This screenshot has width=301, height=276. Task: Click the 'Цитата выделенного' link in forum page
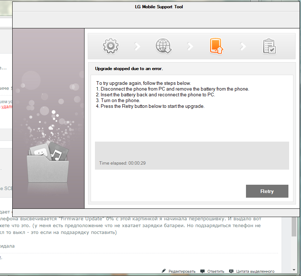tap(255, 271)
